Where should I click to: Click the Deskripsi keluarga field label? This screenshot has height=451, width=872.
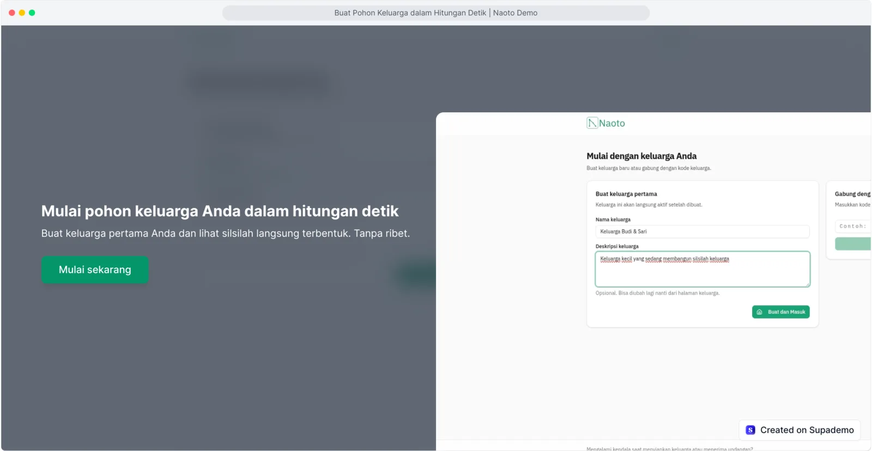(617, 246)
